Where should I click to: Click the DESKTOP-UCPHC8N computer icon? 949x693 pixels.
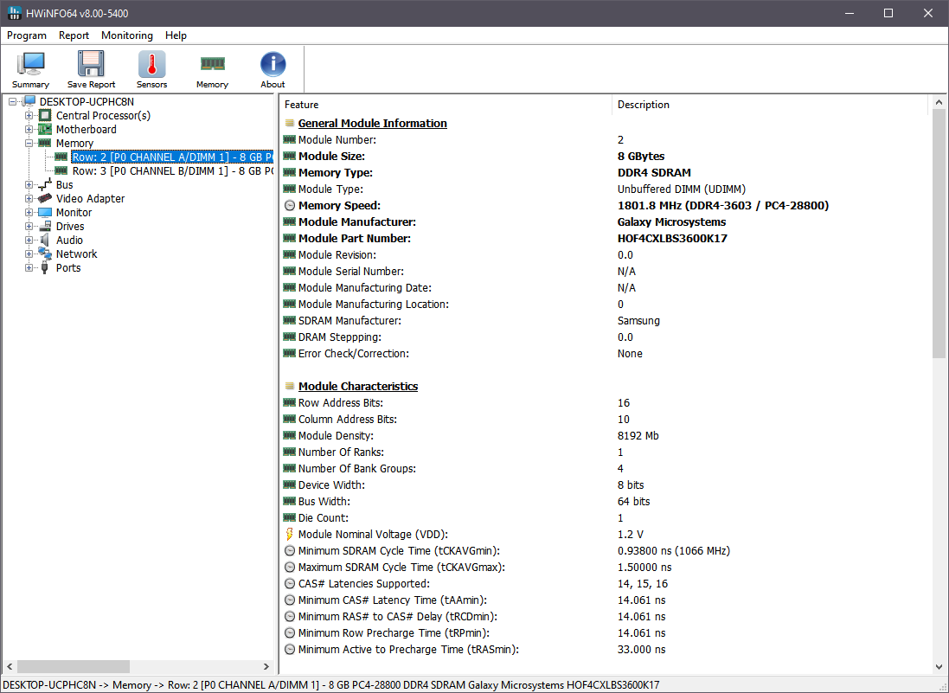pos(29,102)
